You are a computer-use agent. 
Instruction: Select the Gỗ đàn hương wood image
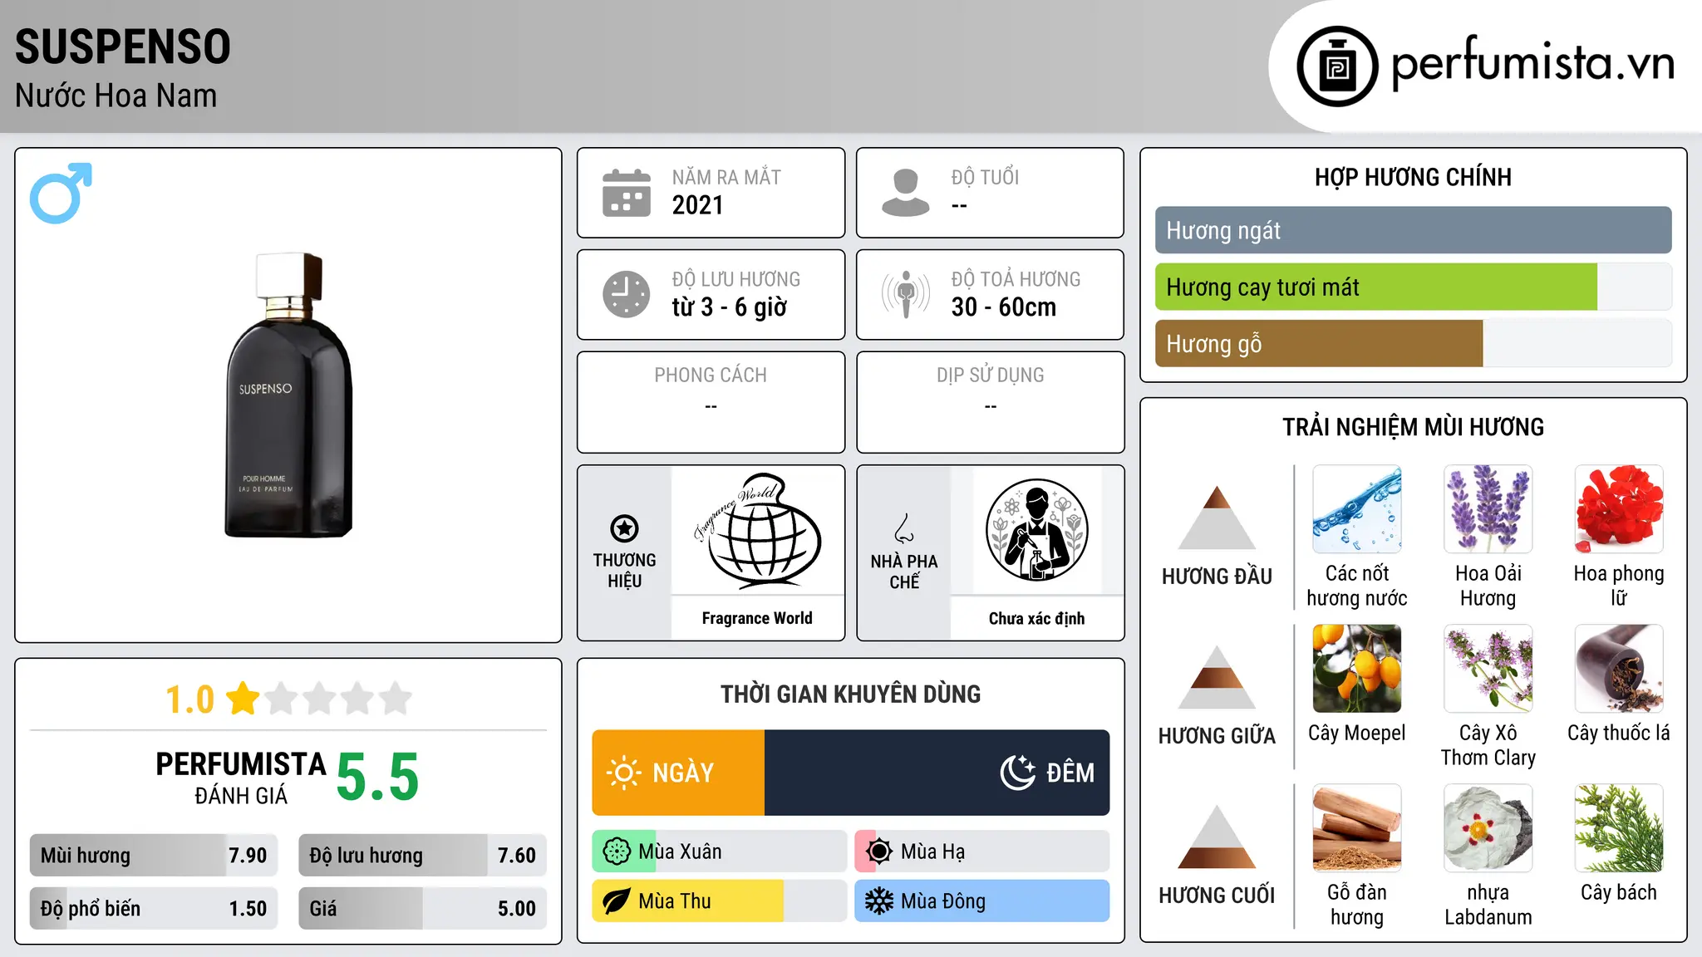pos(1357,828)
